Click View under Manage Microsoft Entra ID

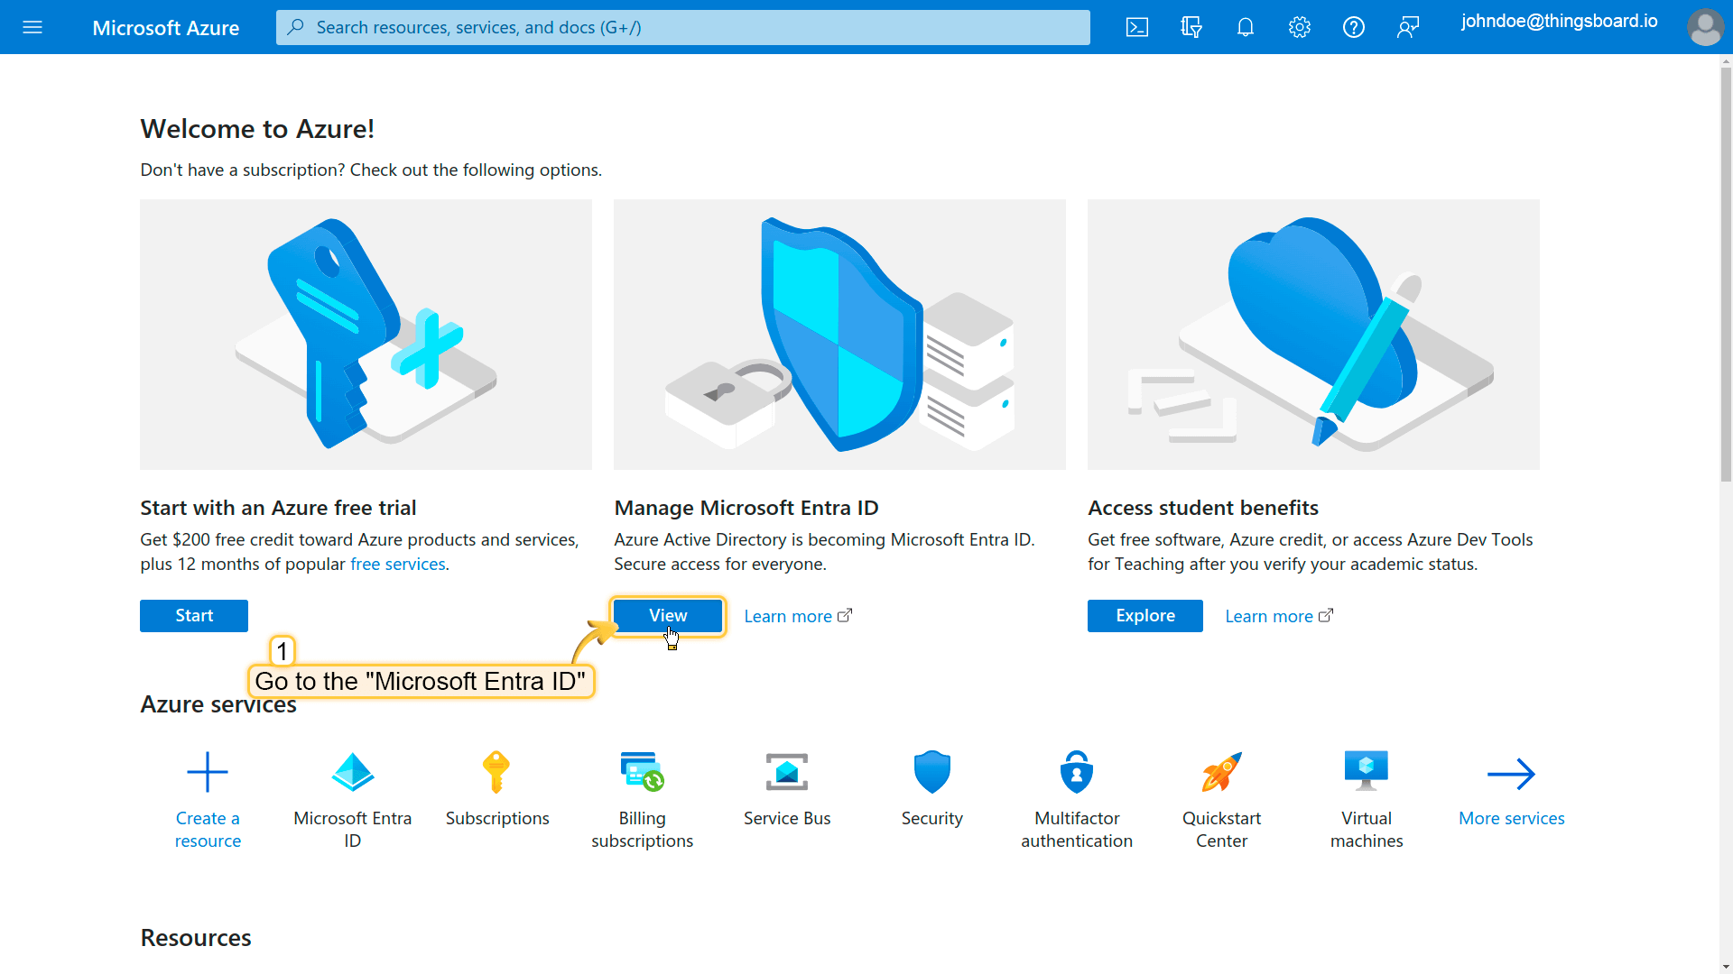[668, 616]
